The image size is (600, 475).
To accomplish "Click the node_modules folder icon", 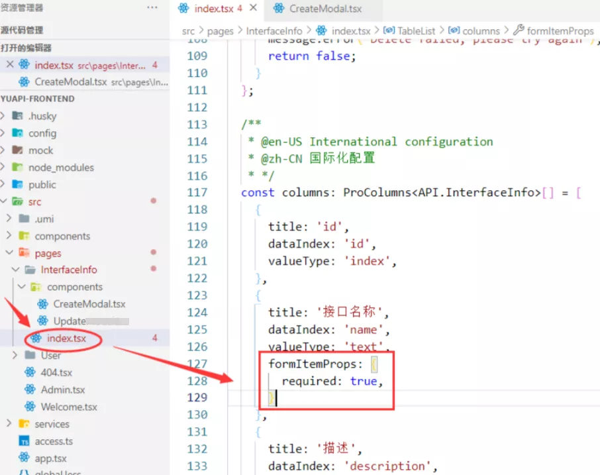I will pyautogui.click(x=18, y=167).
